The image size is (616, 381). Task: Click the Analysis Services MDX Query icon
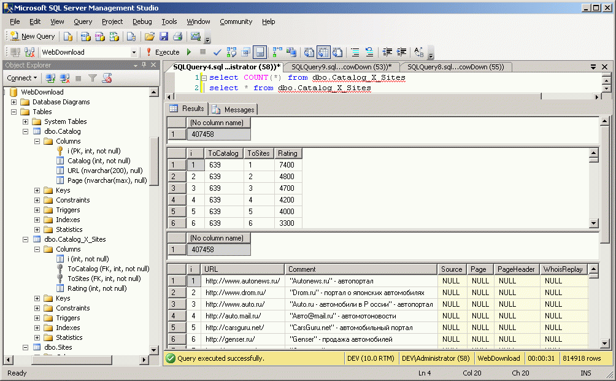[x=85, y=37]
